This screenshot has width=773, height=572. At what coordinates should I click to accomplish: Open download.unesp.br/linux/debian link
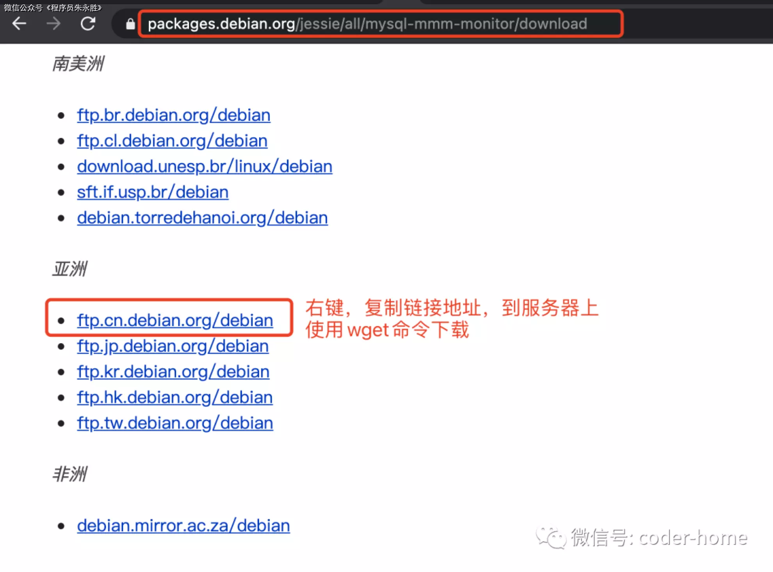tap(204, 166)
